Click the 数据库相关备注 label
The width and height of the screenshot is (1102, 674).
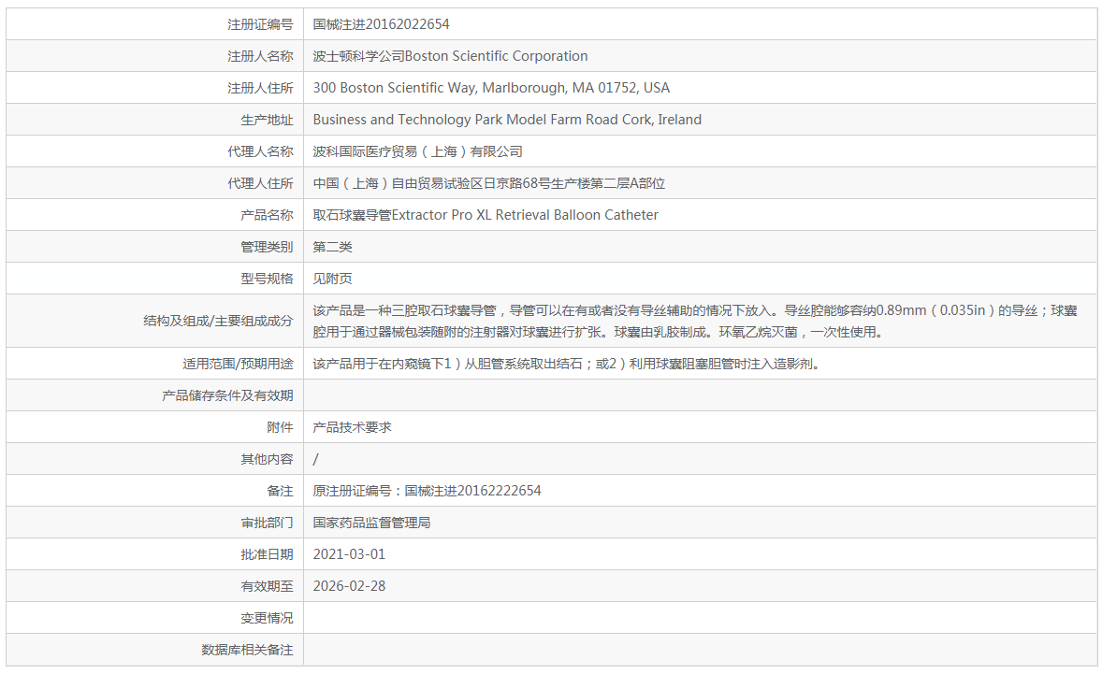[247, 650]
